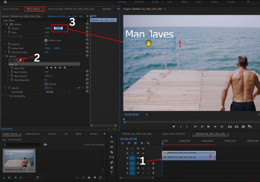The height and width of the screenshot is (182, 260).
Task: Select the Ripple Edit tool
Action: [x=112, y=147]
